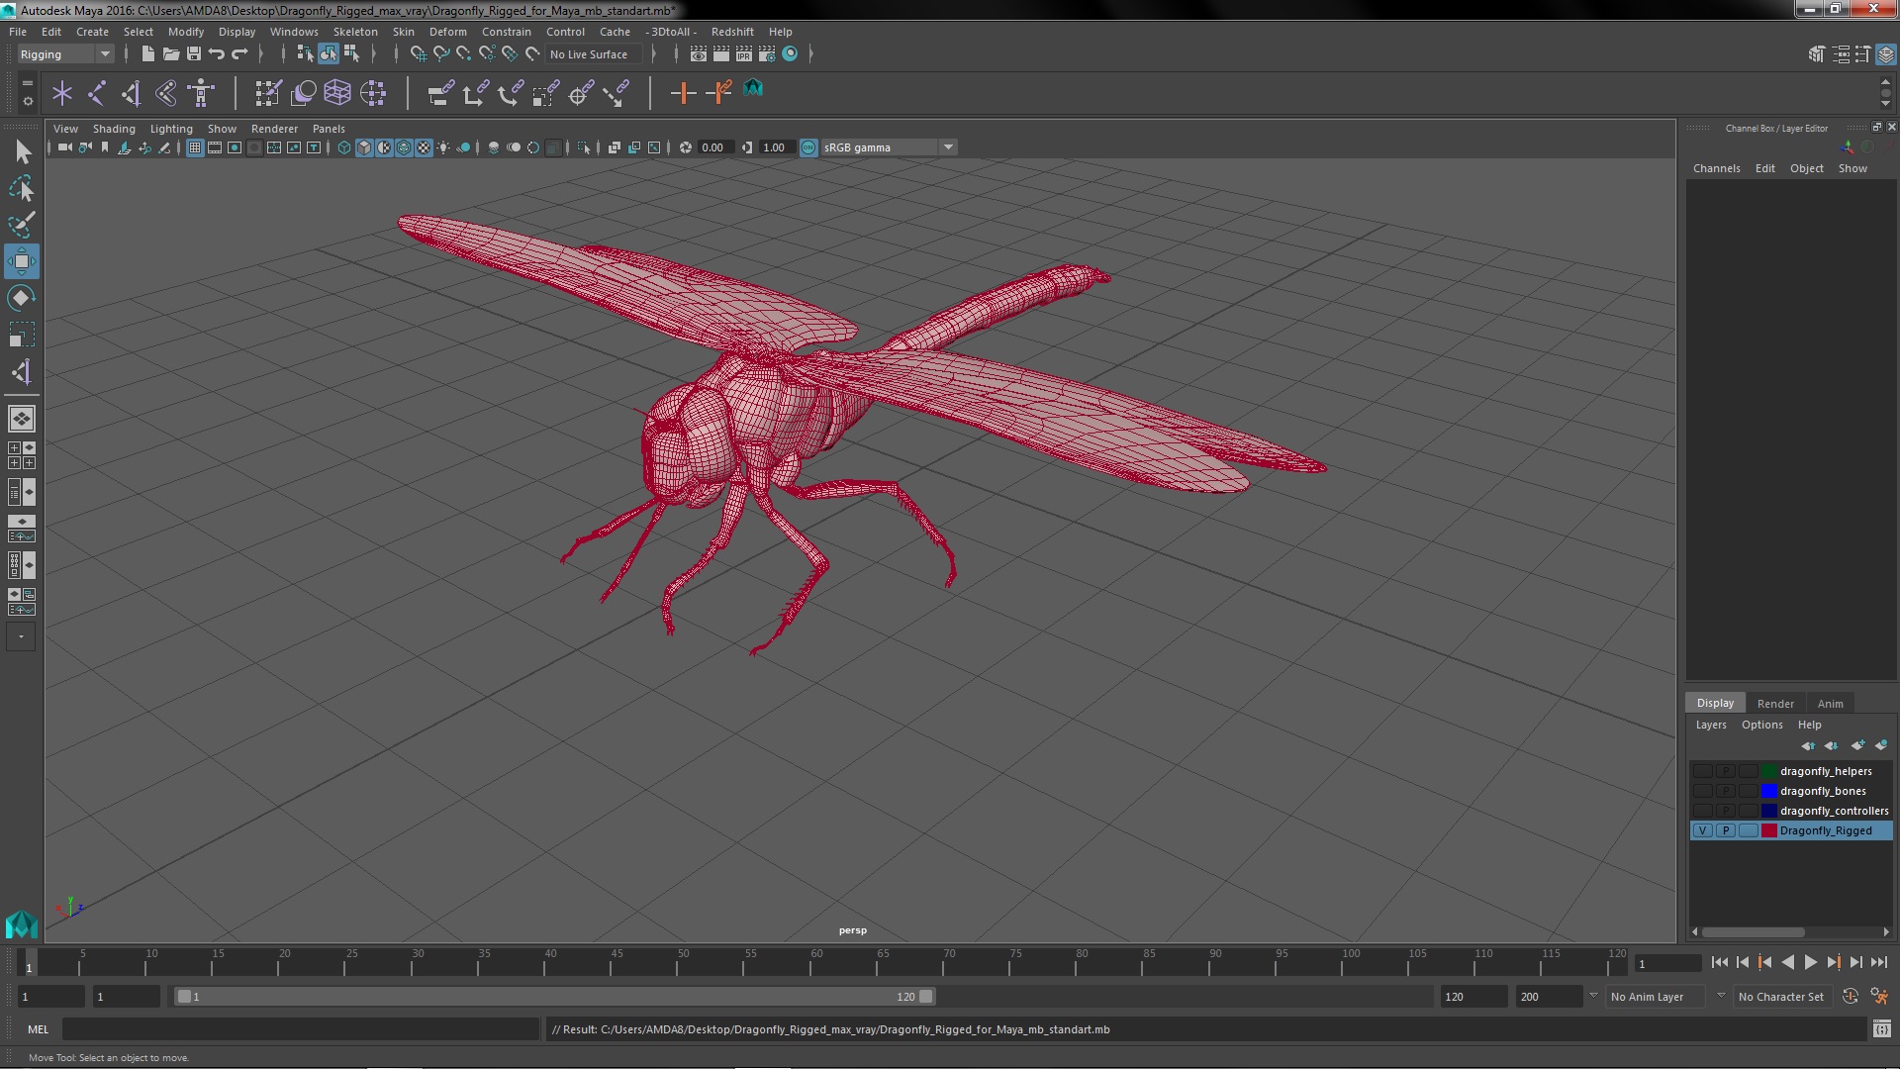Toggle visibility box of dragonfly_bones layer

pos(1702,792)
